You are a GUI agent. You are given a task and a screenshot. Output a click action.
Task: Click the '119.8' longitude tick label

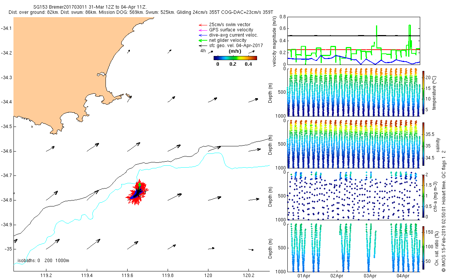(168, 276)
